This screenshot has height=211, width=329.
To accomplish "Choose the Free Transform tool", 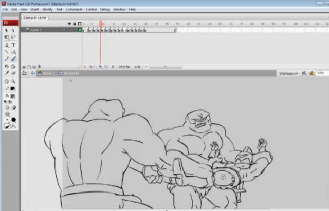I will pyautogui.click(x=7, y=37).
